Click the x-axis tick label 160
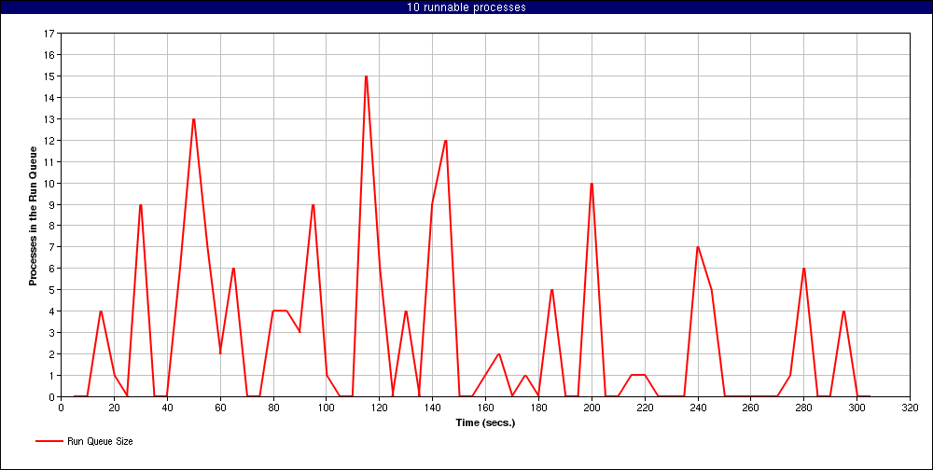The height and width of the screenshot is (470, 933). pos(485,408)
